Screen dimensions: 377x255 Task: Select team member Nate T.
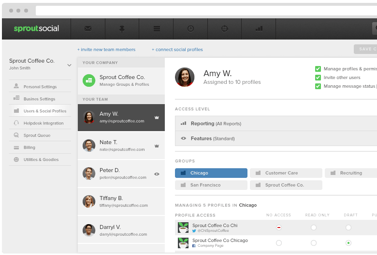(121, 146)
